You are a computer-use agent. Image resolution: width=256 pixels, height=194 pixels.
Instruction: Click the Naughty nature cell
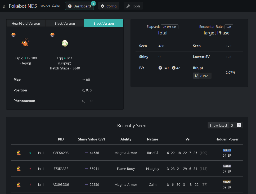(152, 169)
